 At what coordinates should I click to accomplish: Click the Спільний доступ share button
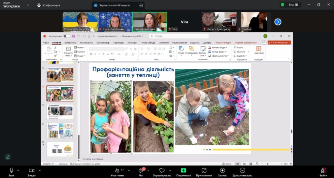279,43
